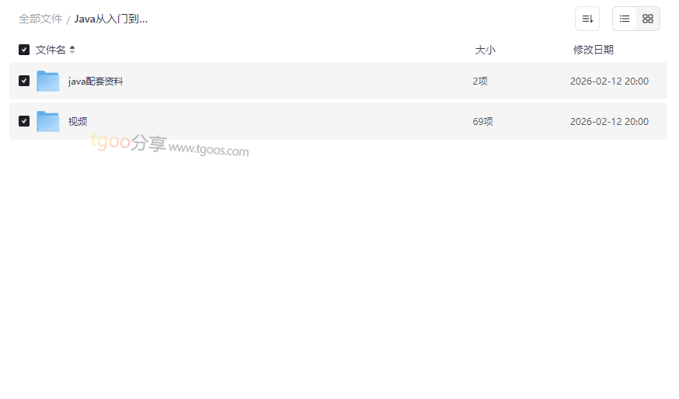This screenshot has width=679, height=399.
Task: Click the 69项 size of 视频
Action: (482, 121)
